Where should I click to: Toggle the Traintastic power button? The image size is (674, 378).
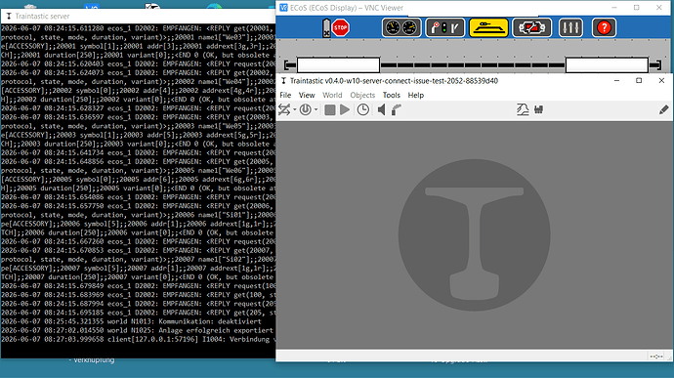coord(305,110)
